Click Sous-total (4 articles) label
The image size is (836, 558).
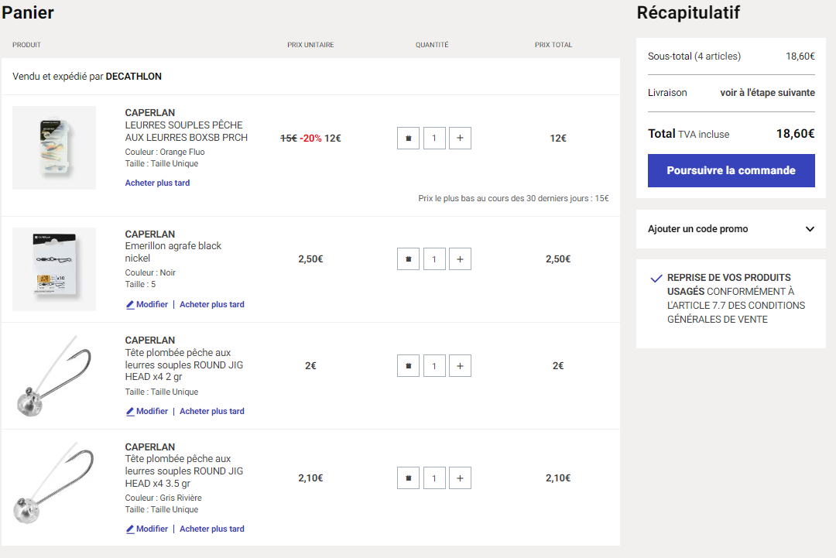[694, 56]
